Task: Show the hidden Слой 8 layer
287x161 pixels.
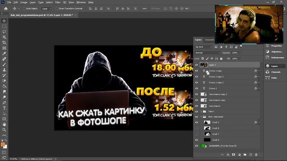Action: 196,128
